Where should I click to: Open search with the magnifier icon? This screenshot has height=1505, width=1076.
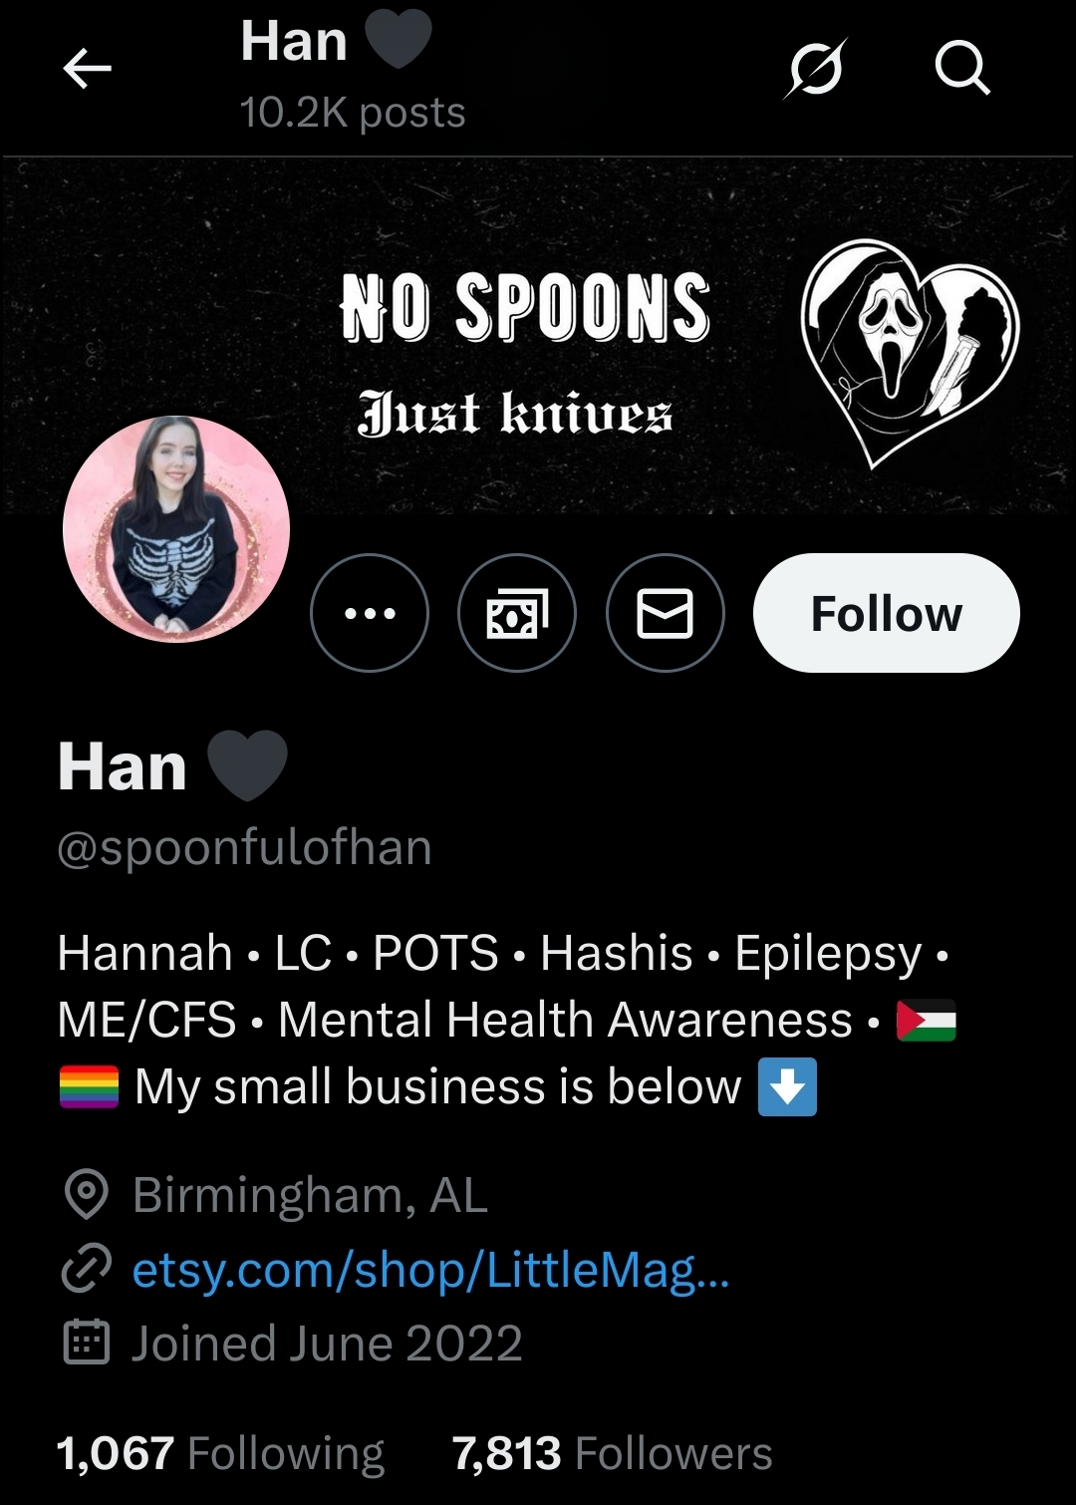(962, 69)
